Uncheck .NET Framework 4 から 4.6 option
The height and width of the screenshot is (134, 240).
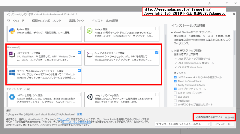[x=175, y=77]
